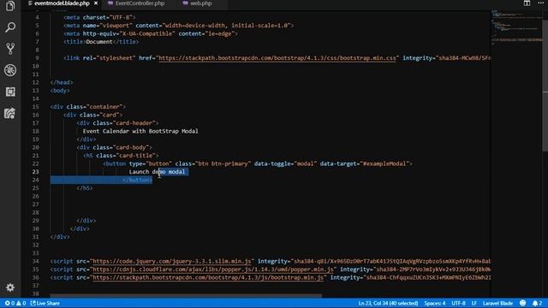Open the Debug view
Viewport: 548px width, 308px height.
(10, 70)
